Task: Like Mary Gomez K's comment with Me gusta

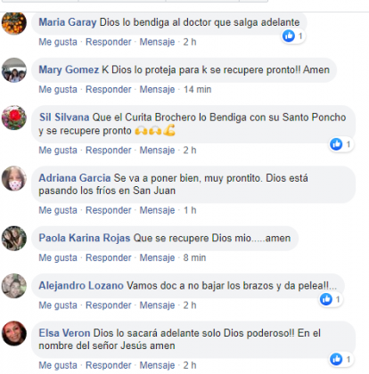Action: click(x=58, y=89)
